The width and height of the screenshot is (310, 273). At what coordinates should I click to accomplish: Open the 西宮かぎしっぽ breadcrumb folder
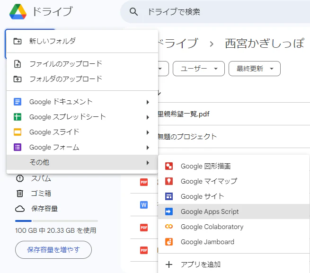265,44
